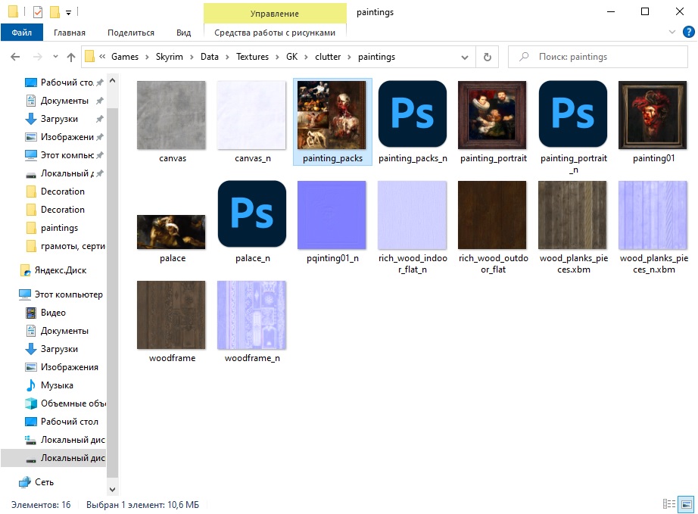The height and width of the screenshot is (514, 698).
Task: Navigate to Textures in address path
Action: coord(252,57)
